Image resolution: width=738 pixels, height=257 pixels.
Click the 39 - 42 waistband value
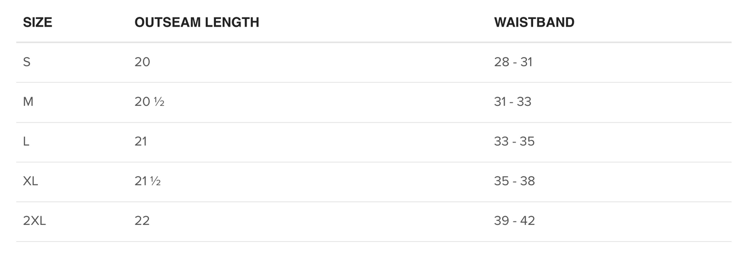514,221
